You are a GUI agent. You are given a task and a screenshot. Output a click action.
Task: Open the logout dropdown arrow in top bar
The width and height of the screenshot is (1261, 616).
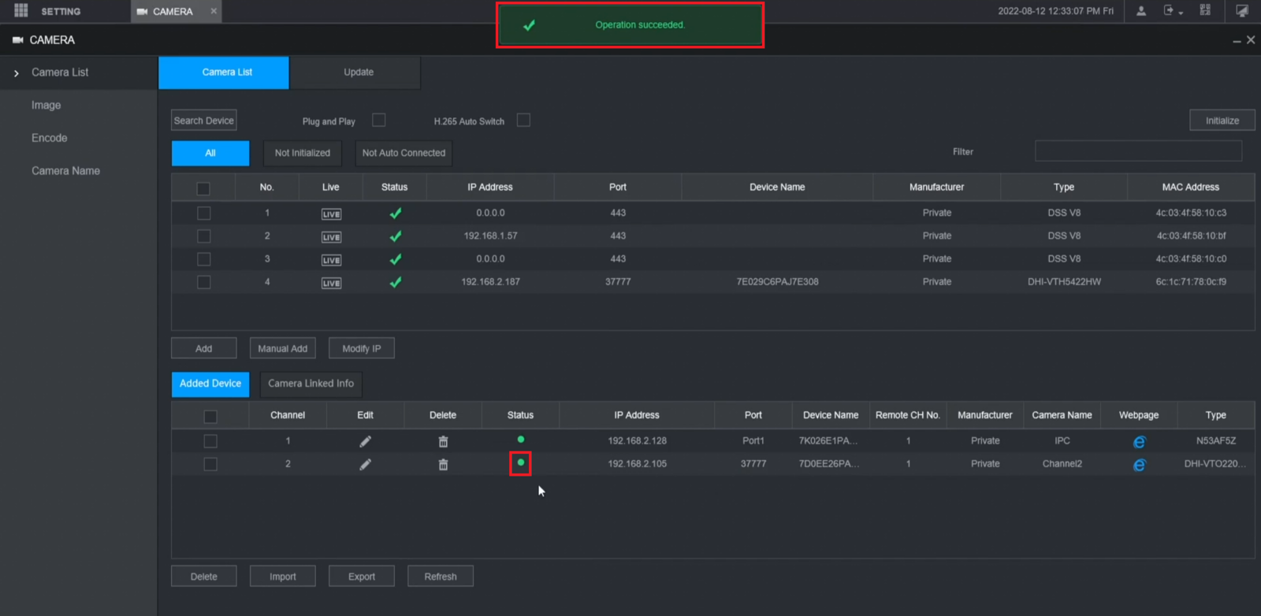point(1181,13)
